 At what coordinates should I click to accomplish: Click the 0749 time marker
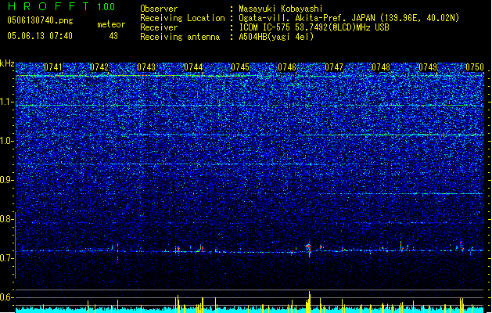pos(428,67)
